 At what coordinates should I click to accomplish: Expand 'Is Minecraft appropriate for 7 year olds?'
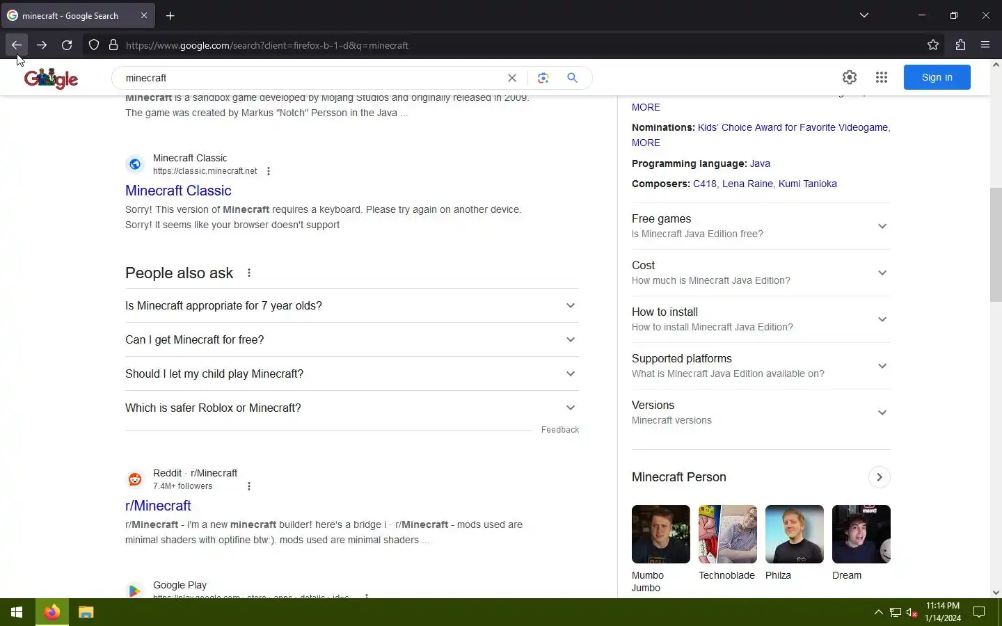[352, 305]
